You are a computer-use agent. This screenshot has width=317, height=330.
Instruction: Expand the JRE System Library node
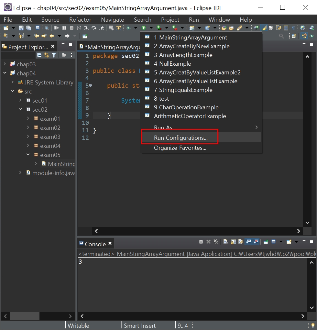tap(13, 82)
